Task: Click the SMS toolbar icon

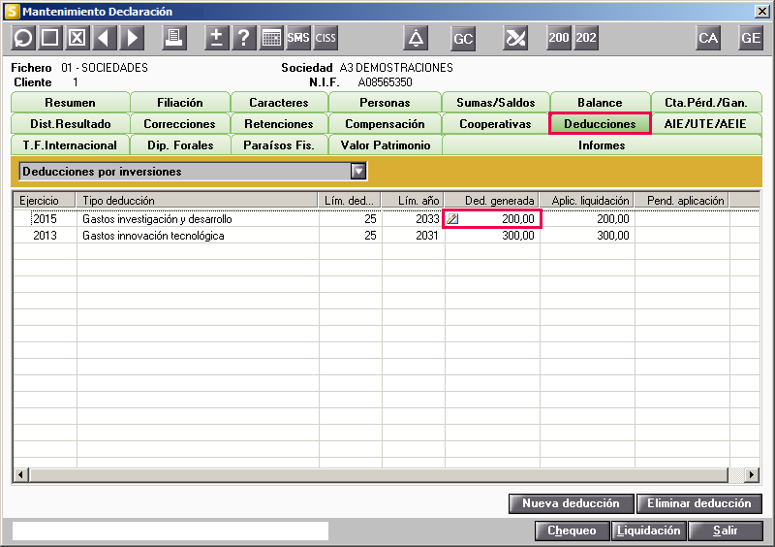Action: click(298, 38)
